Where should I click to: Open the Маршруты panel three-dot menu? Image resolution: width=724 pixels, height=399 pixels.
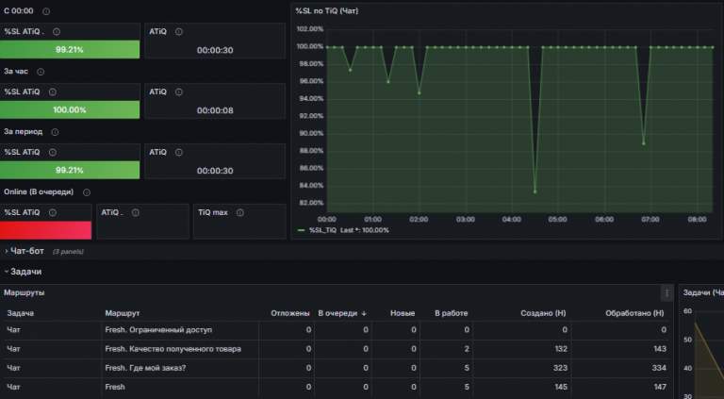tap(666, 293)
